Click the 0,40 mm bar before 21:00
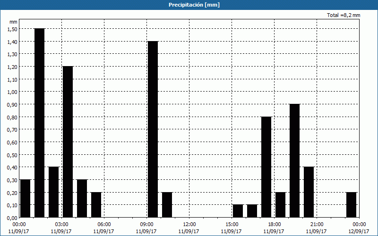The width and height of the screenshot is (378, 236). coord(309,192)
